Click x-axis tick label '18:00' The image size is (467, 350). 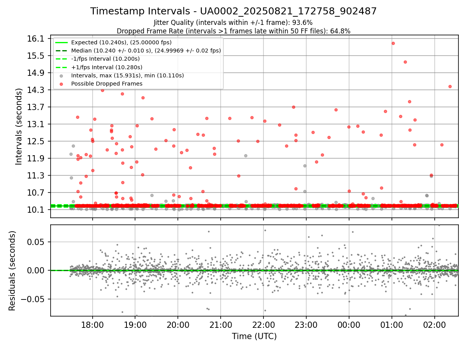[92, 325]
